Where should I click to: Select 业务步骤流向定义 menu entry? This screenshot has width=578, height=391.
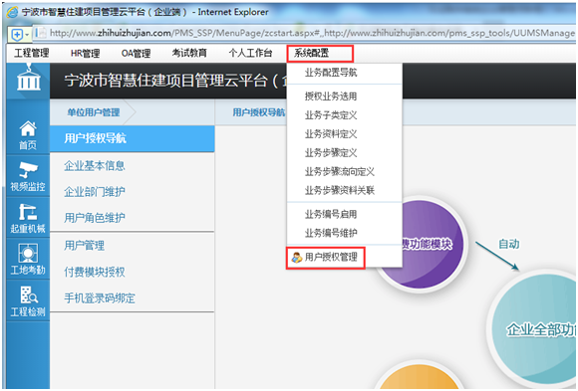(x=340, y=171)
